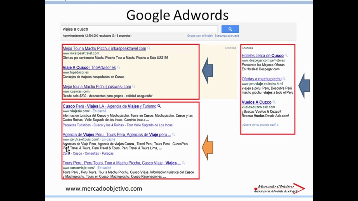Click 'vuelos-cuzco.ask.com' URL text
358x201 pixels.
pos(258,107)
